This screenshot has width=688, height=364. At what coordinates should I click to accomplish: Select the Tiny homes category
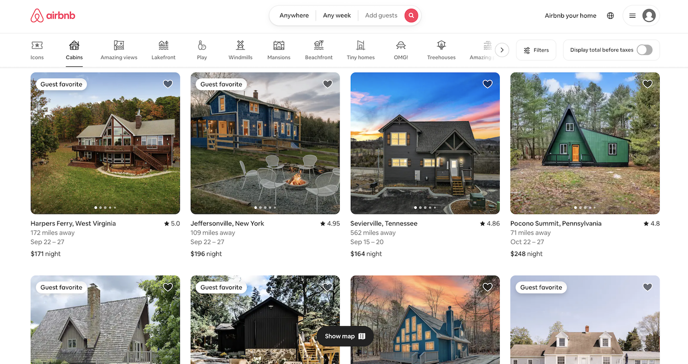(360, 50)
